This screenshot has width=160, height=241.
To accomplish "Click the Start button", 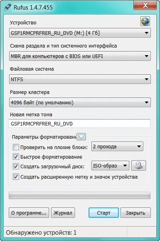I will tap(104, 213).
